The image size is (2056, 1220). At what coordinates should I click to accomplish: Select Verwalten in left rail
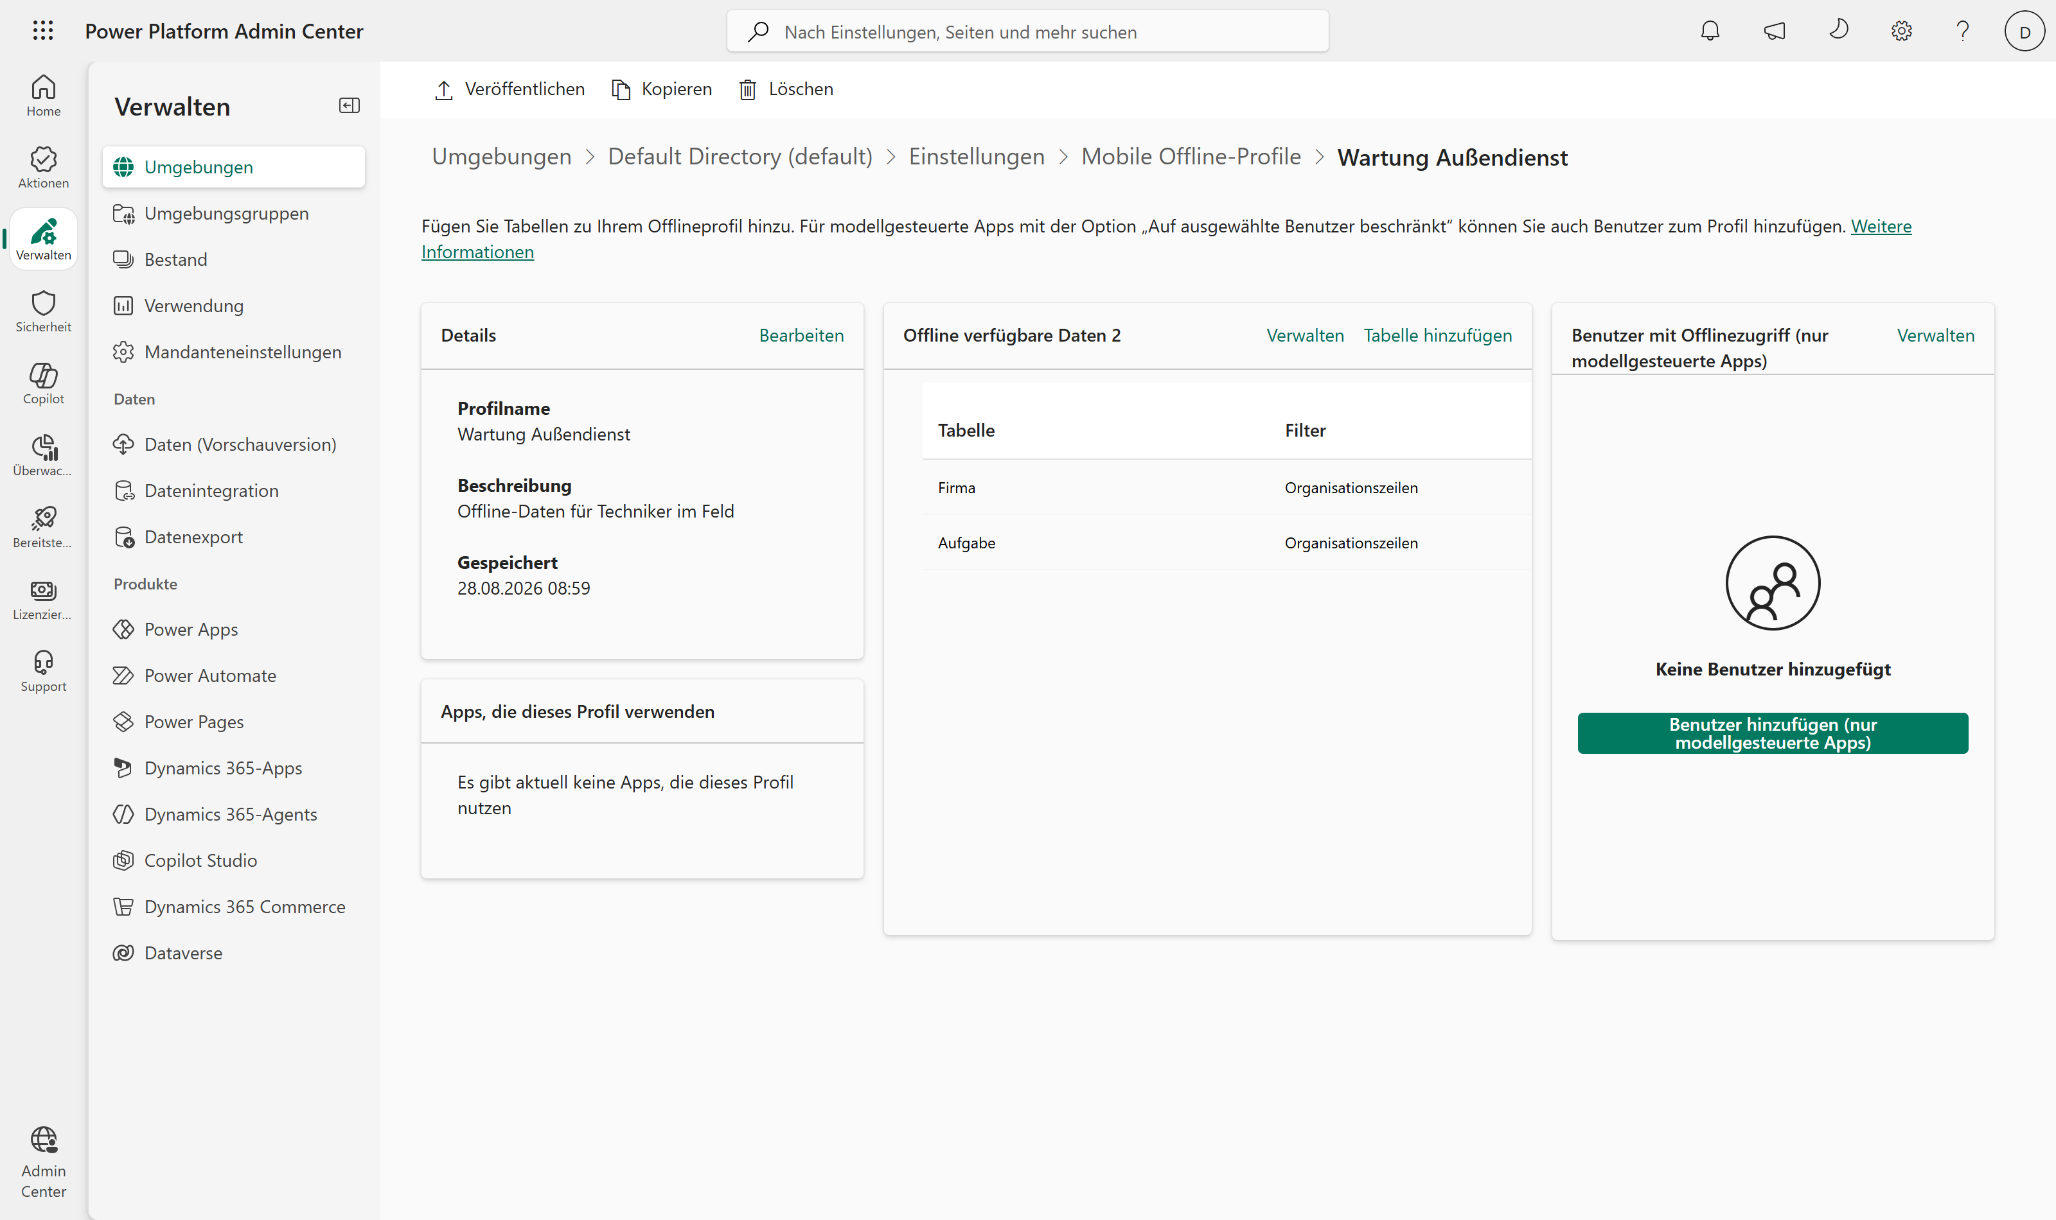pos(44,240)
